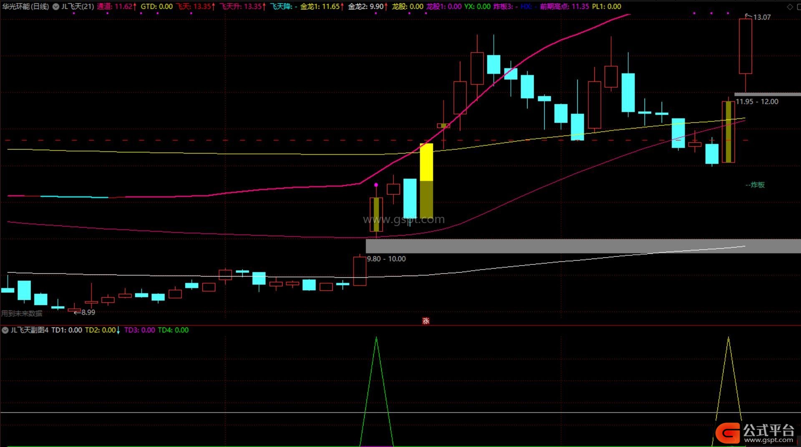Click the 11.95 - 12.00 range label
Screen dimensions: 801x447
pos(757,102)
